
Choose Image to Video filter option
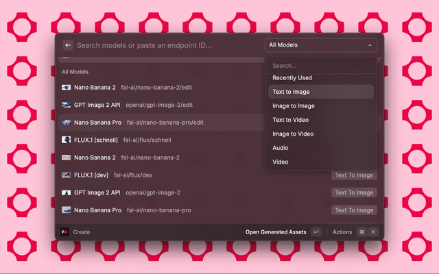[320, 134]
